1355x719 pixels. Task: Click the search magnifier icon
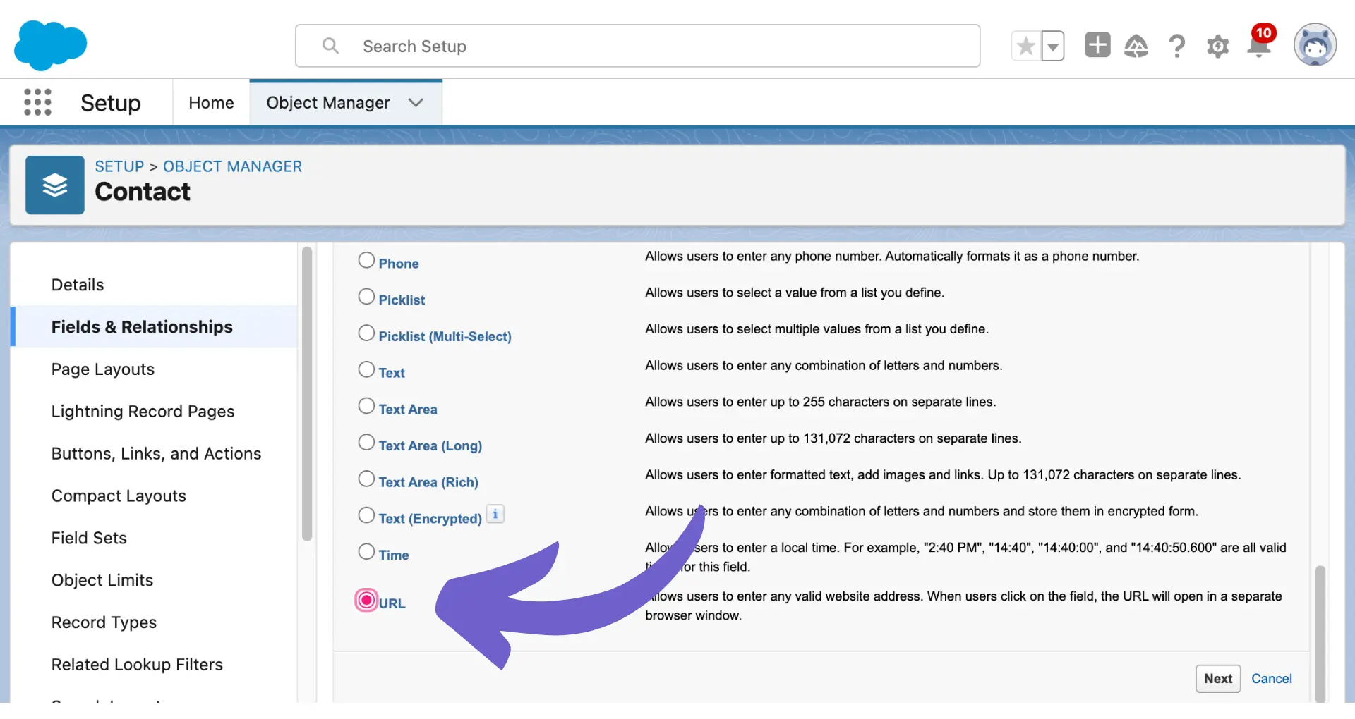pyautogui.click(x=330, y=46)
